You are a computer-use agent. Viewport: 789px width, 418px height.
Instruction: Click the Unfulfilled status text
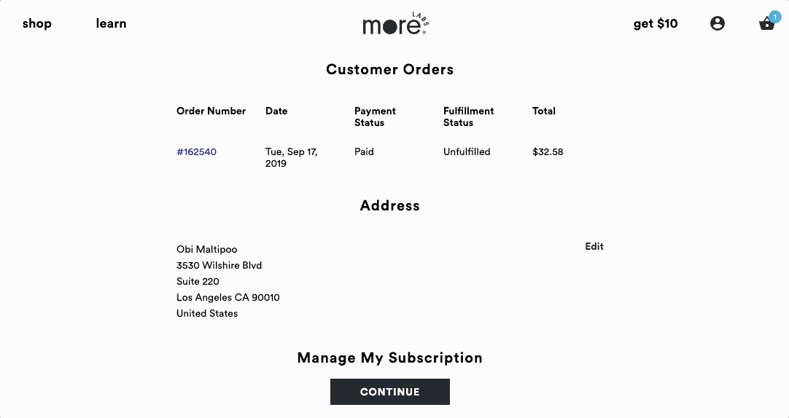point(467,152)
